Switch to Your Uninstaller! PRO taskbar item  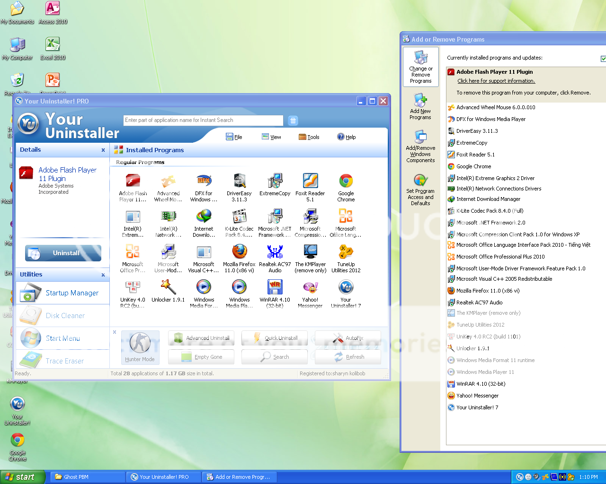(163, 477)
